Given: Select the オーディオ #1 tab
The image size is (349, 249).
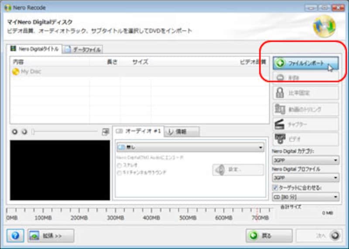Looking at the screenshot, I should click(138, 131).
